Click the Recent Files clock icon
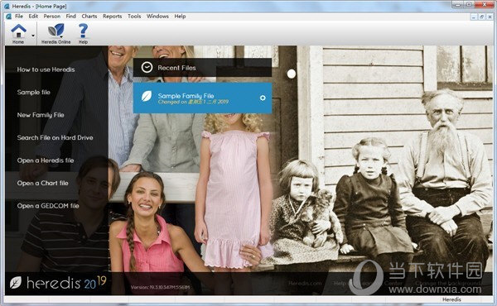The width and height of the screenshot is (497, 306). [147, 67]
